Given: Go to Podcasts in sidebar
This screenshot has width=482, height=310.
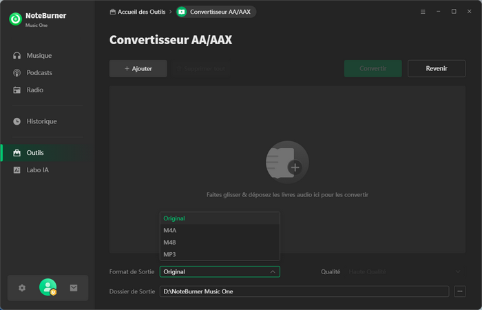Looking at the screenshot, I should (39, 72).
